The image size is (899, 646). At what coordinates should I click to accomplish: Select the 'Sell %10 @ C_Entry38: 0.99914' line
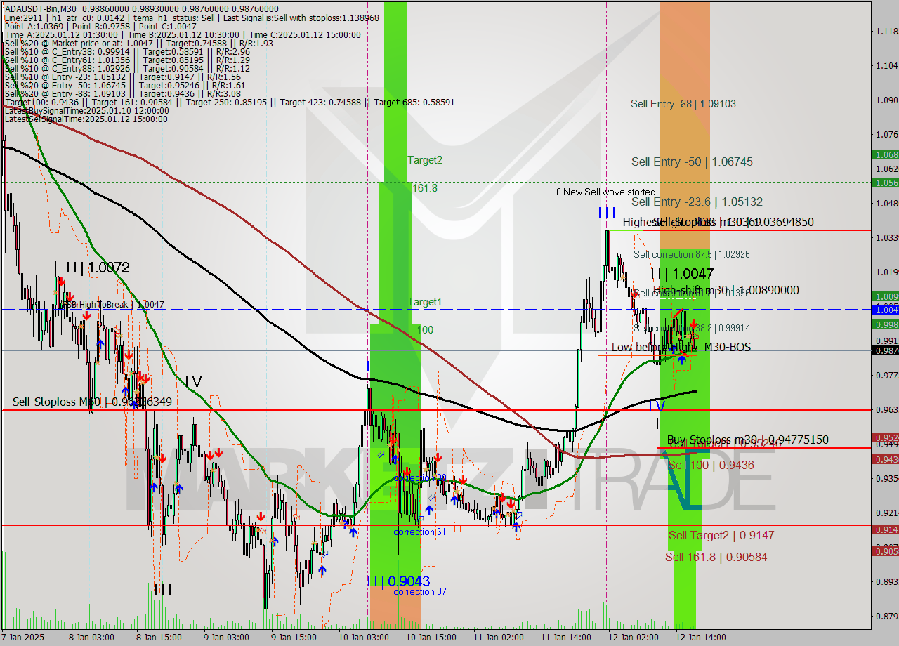pyautogui.click(x=128, y=51)
